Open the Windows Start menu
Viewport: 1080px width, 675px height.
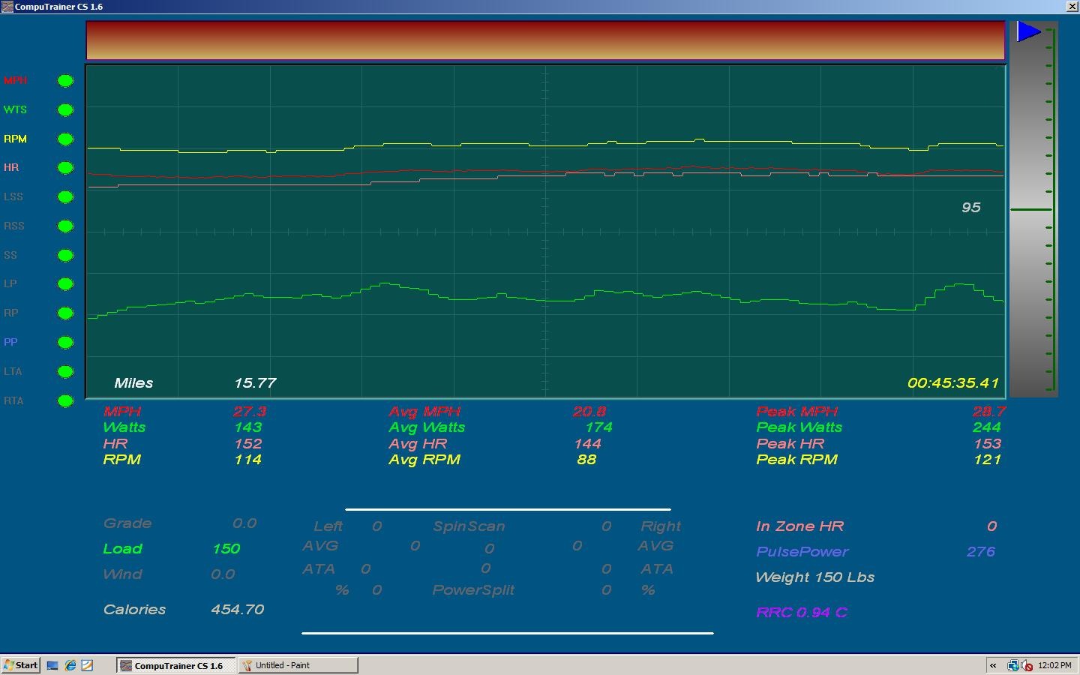coord(20,665)
